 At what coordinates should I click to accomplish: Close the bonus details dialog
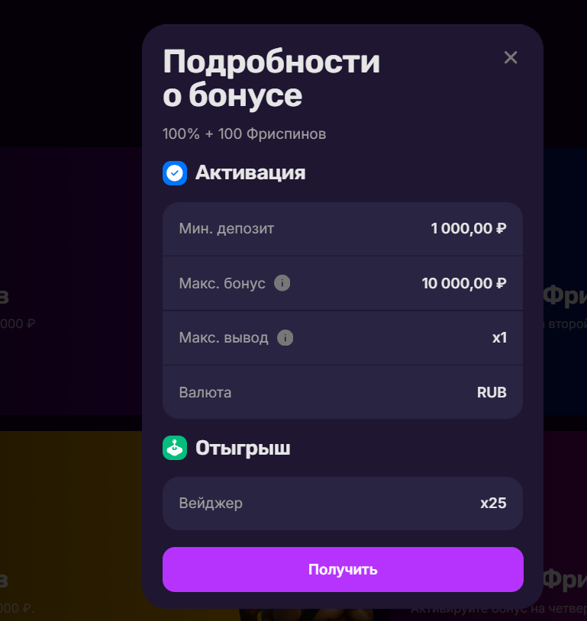[x=511, y=58]
